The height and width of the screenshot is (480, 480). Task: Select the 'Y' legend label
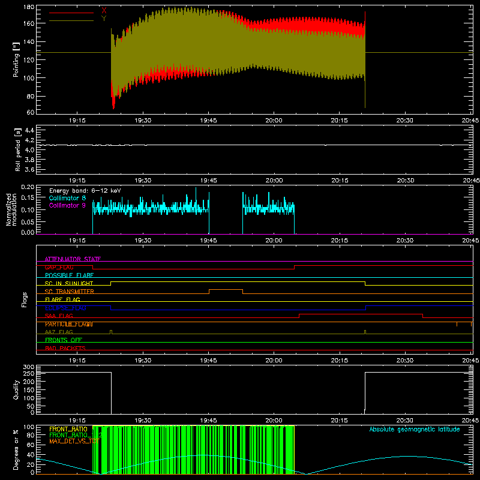coord(104,19)
